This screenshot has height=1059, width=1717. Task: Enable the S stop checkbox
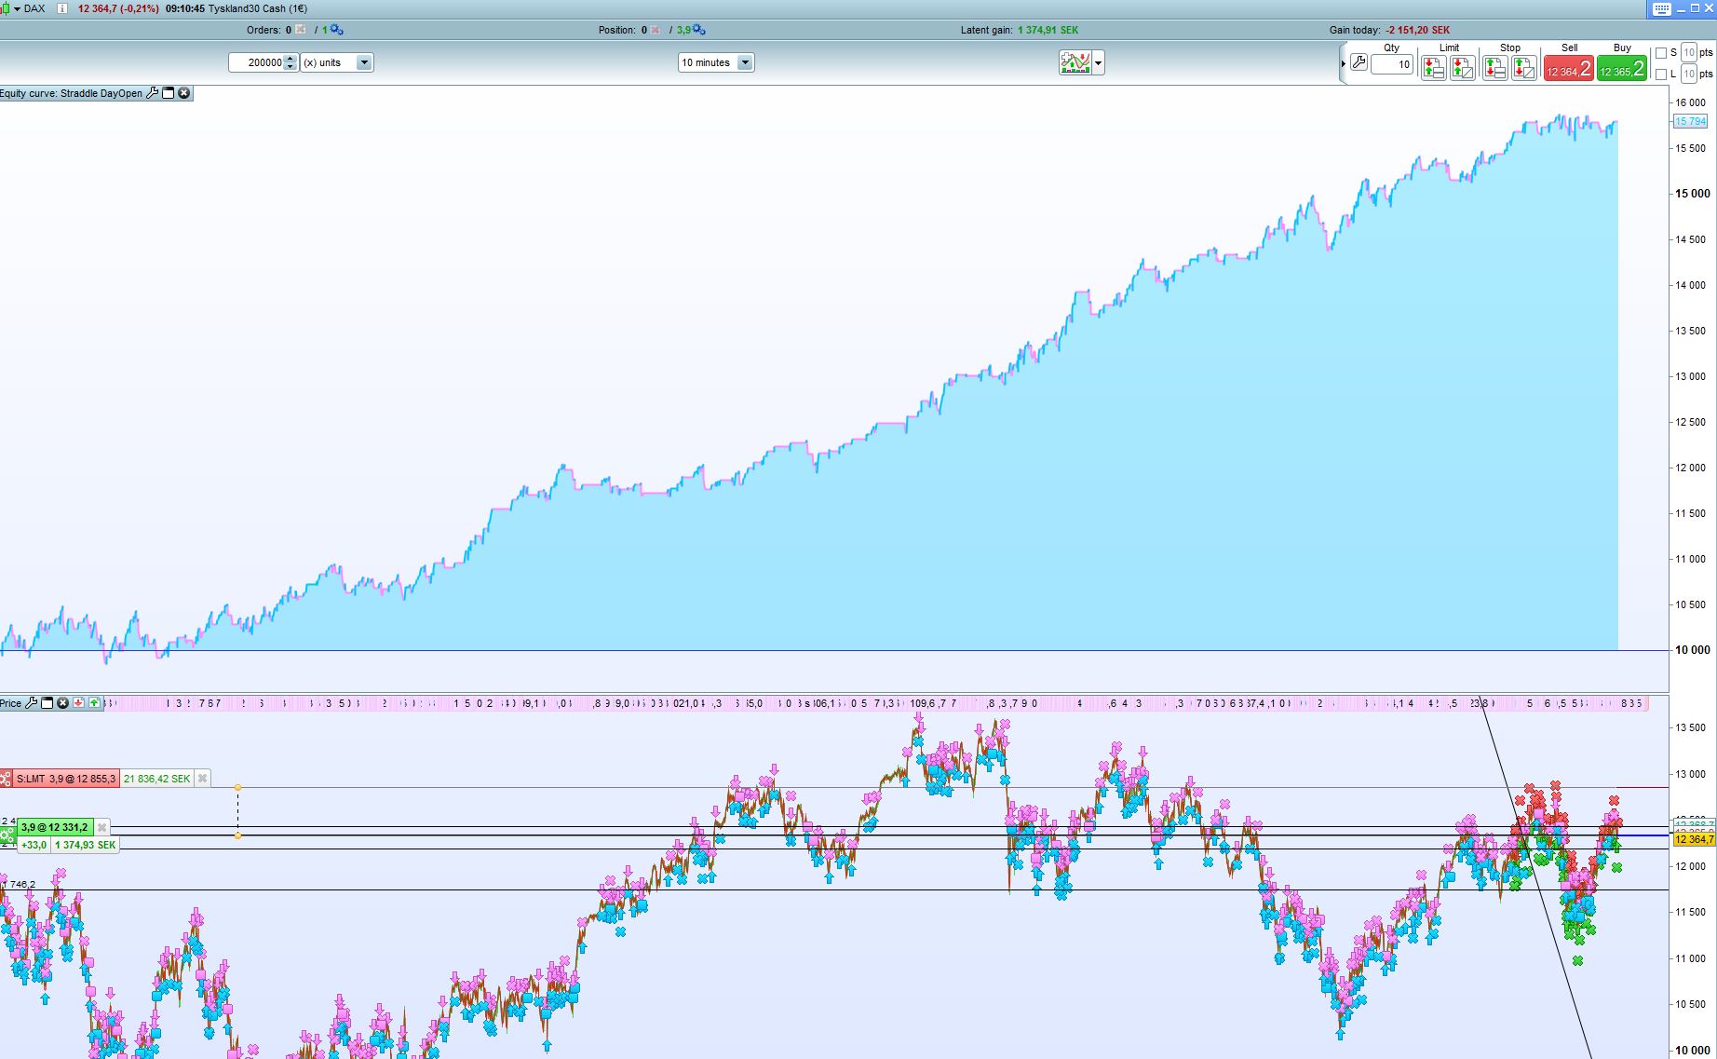1661,53
